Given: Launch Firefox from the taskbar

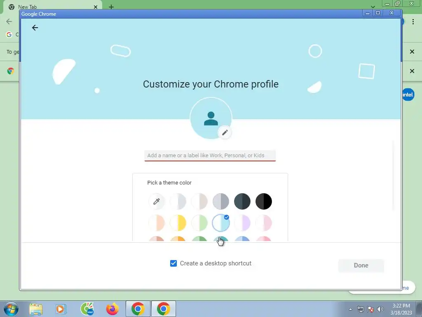Looking at the screenshot, I should [112, 309].
